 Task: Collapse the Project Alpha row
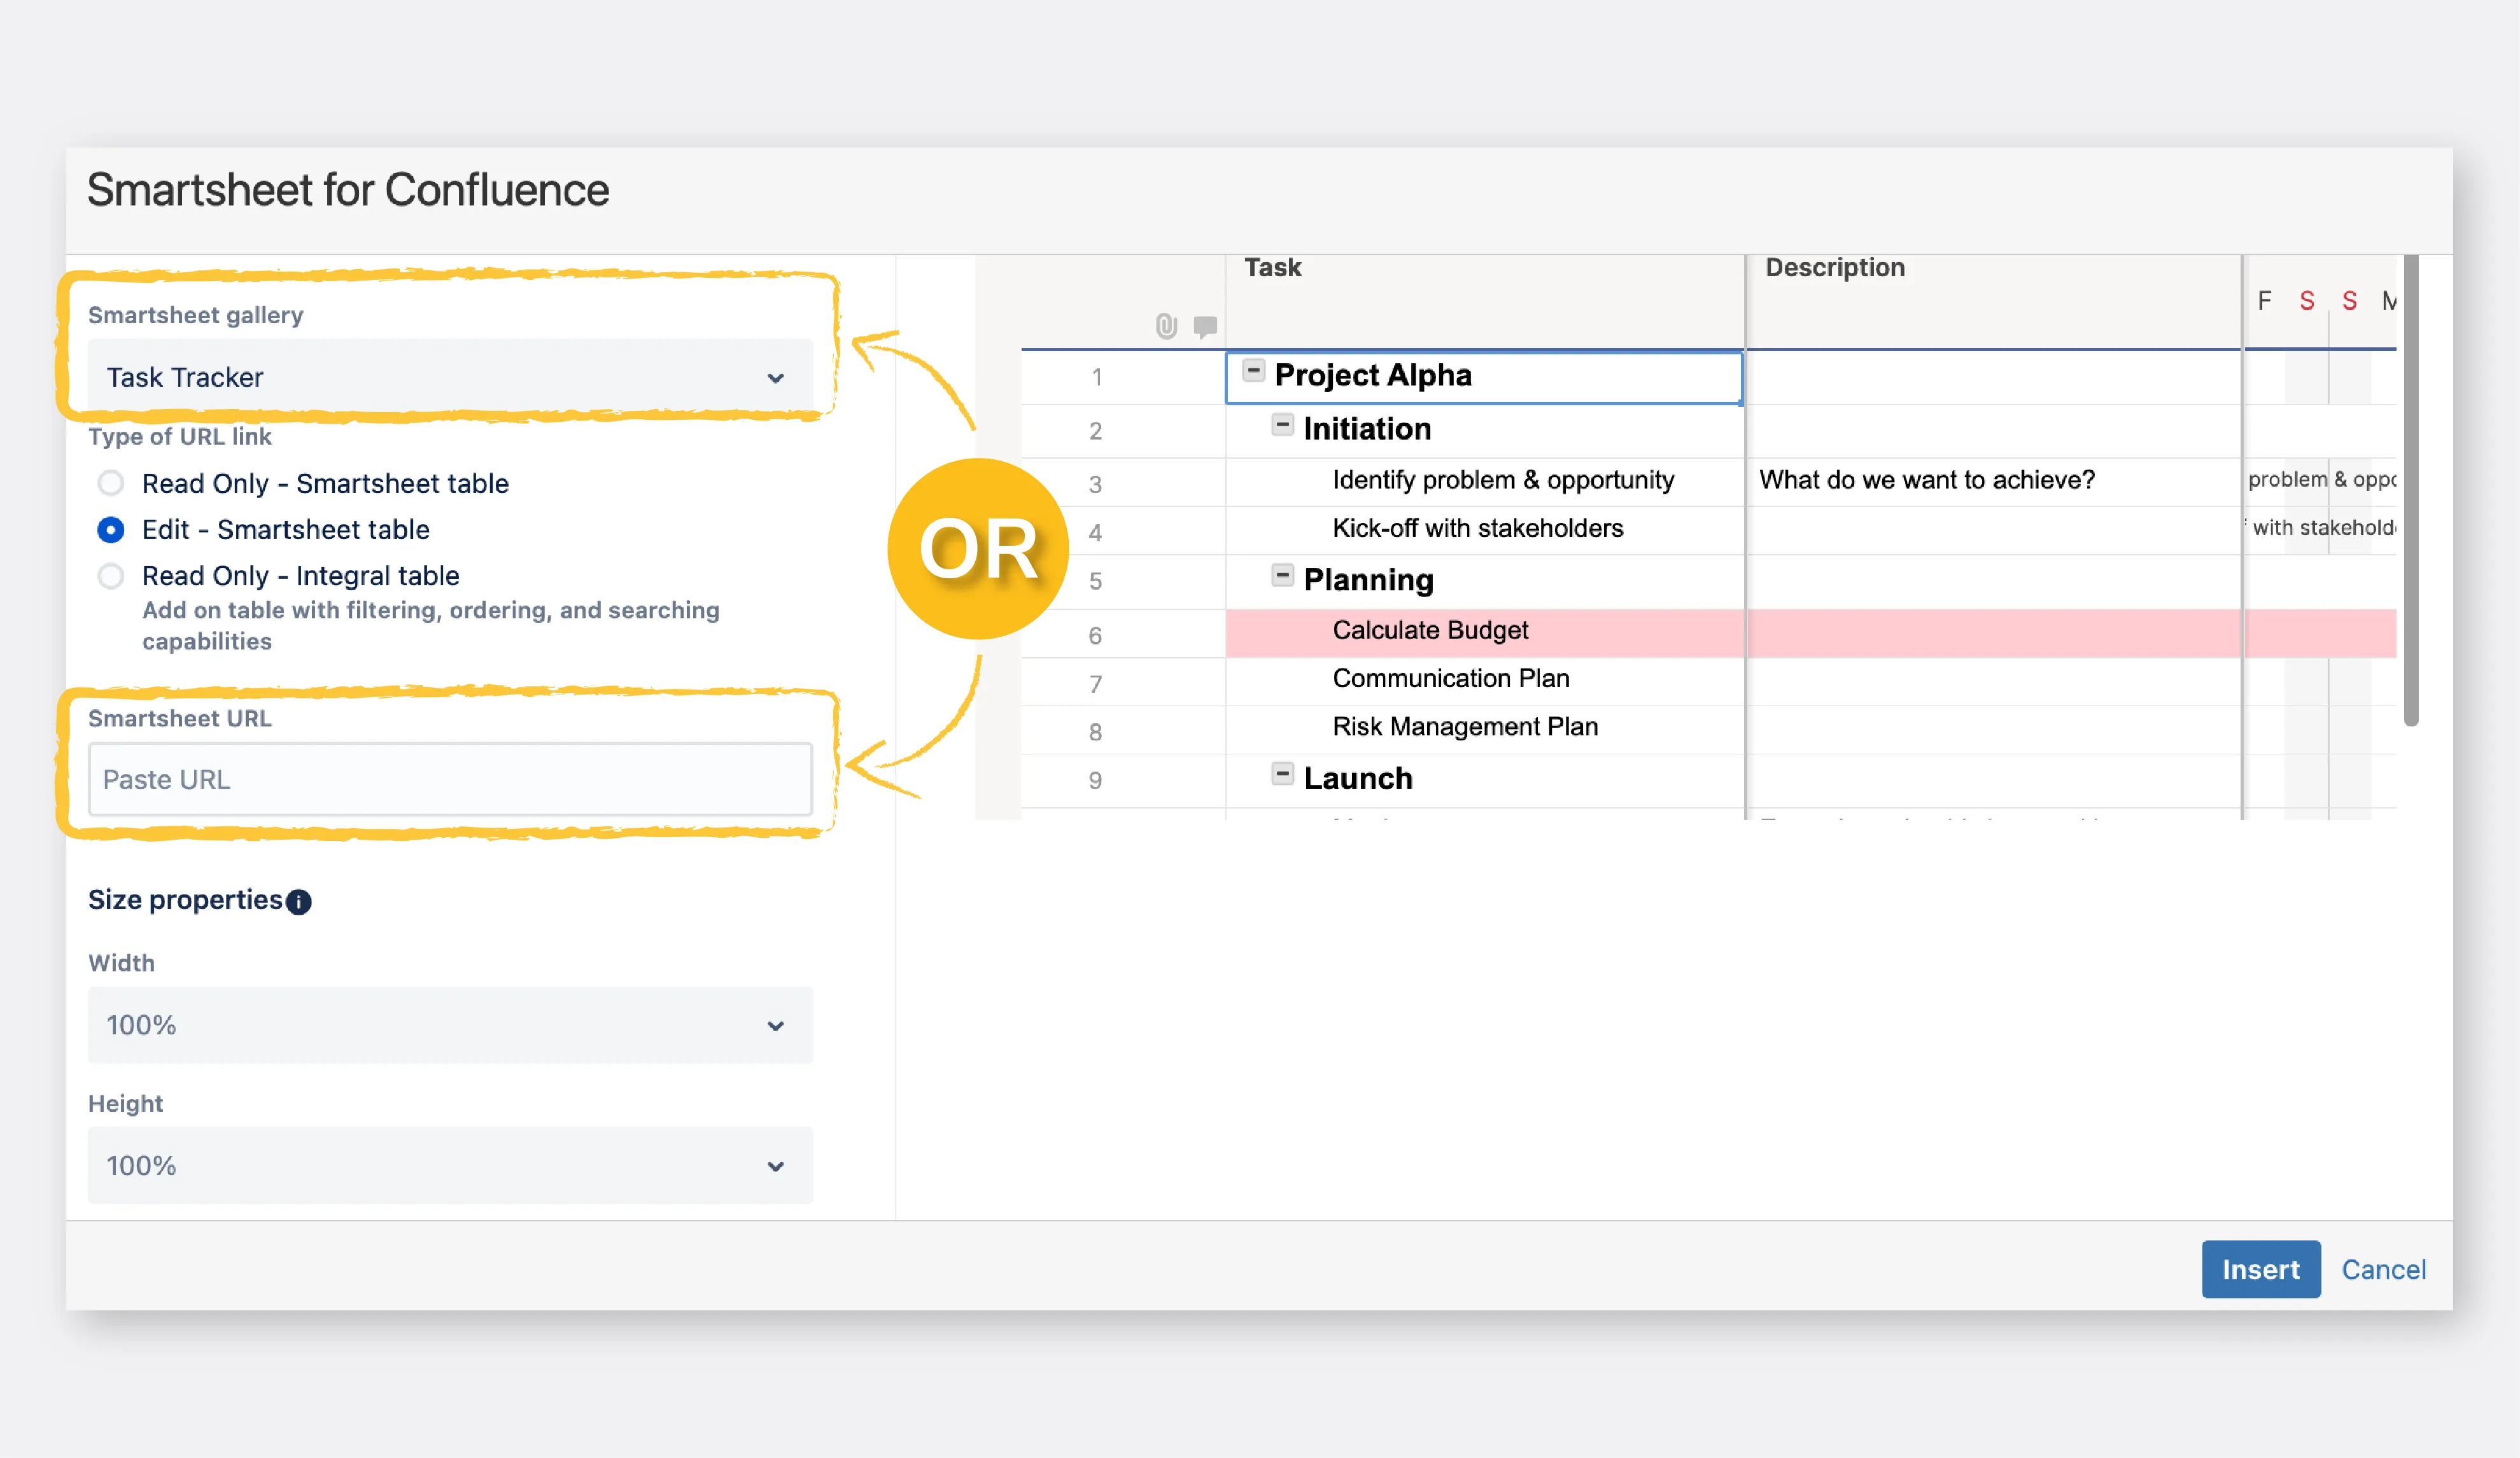coord(1253,371)
